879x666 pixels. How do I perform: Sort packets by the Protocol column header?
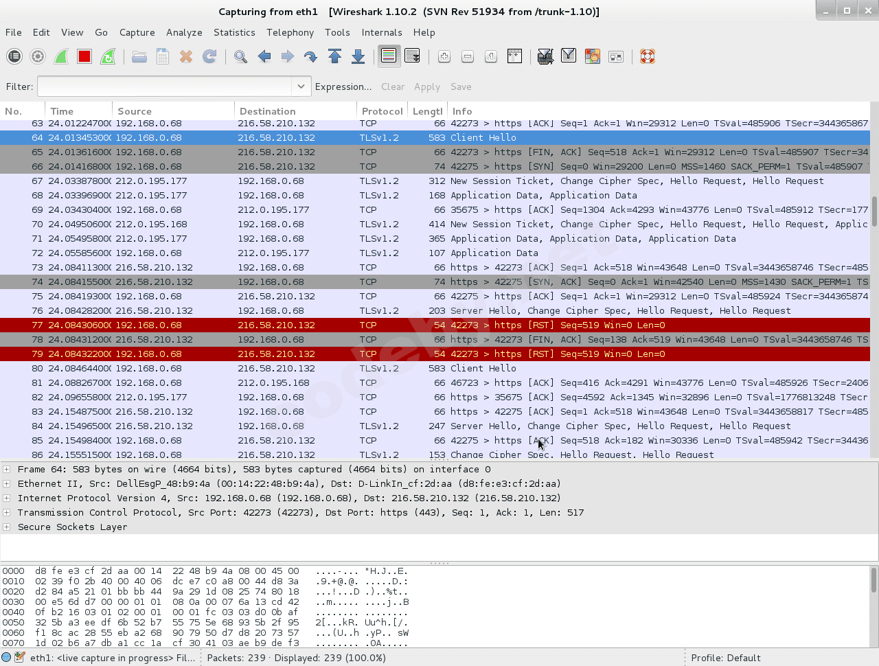pyautogui.click(x=382, y=111)
